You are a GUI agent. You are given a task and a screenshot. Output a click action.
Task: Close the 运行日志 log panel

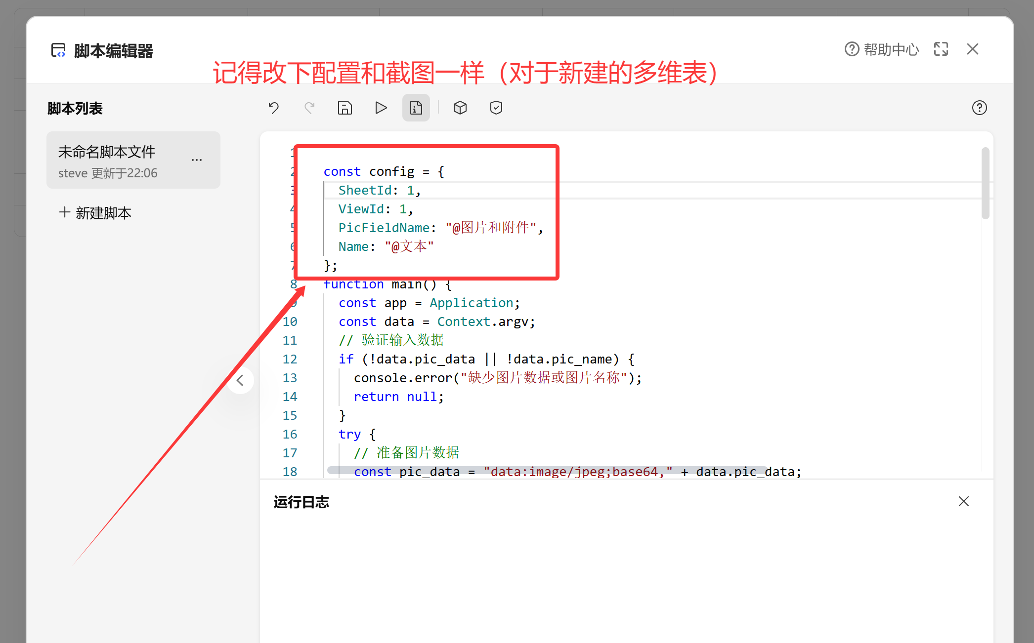pos(963,501)
